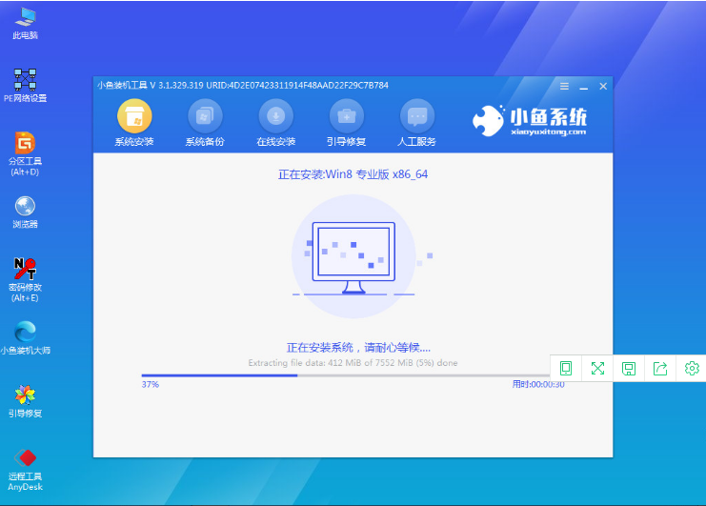Launch 分区工具 (Alt+D) icon
The image size is (706, 506).
click(25, 153)
